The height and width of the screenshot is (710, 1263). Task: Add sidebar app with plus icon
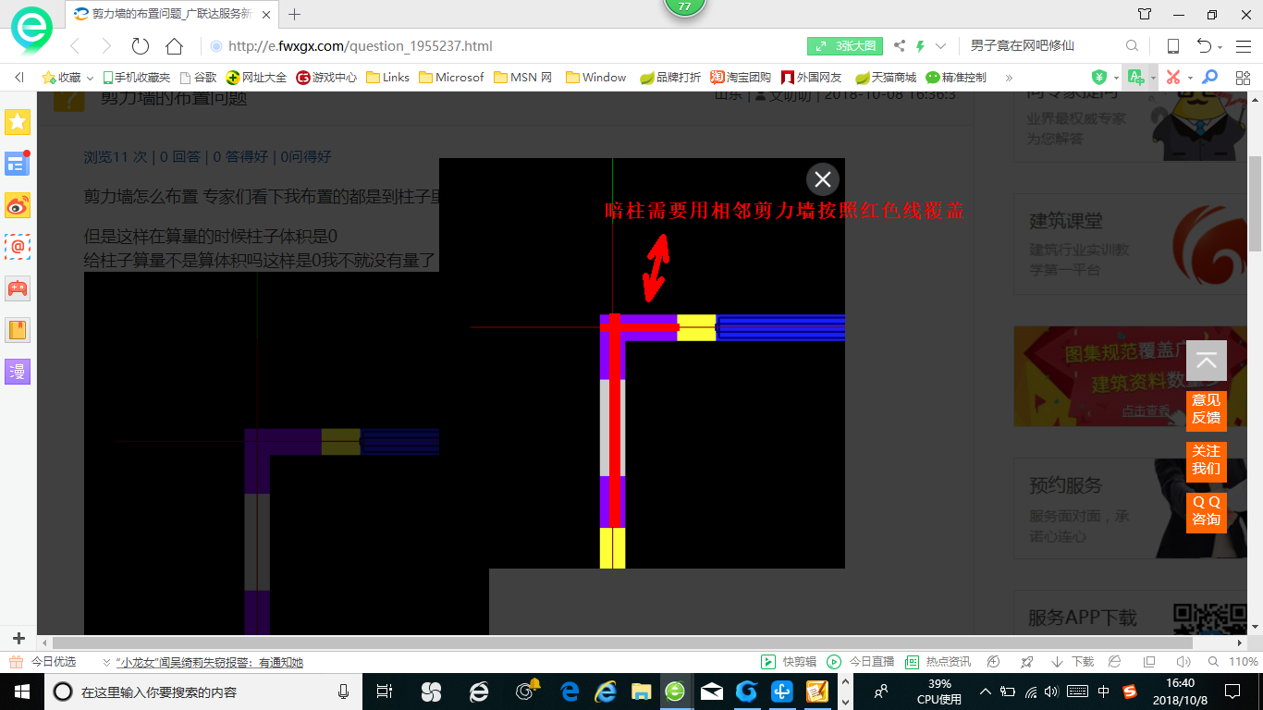coord(18,638)
